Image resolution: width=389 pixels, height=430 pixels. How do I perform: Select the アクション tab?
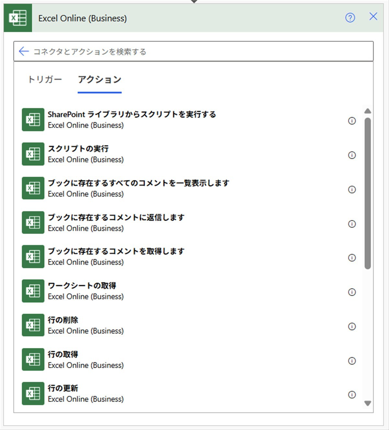coord(100,80)
